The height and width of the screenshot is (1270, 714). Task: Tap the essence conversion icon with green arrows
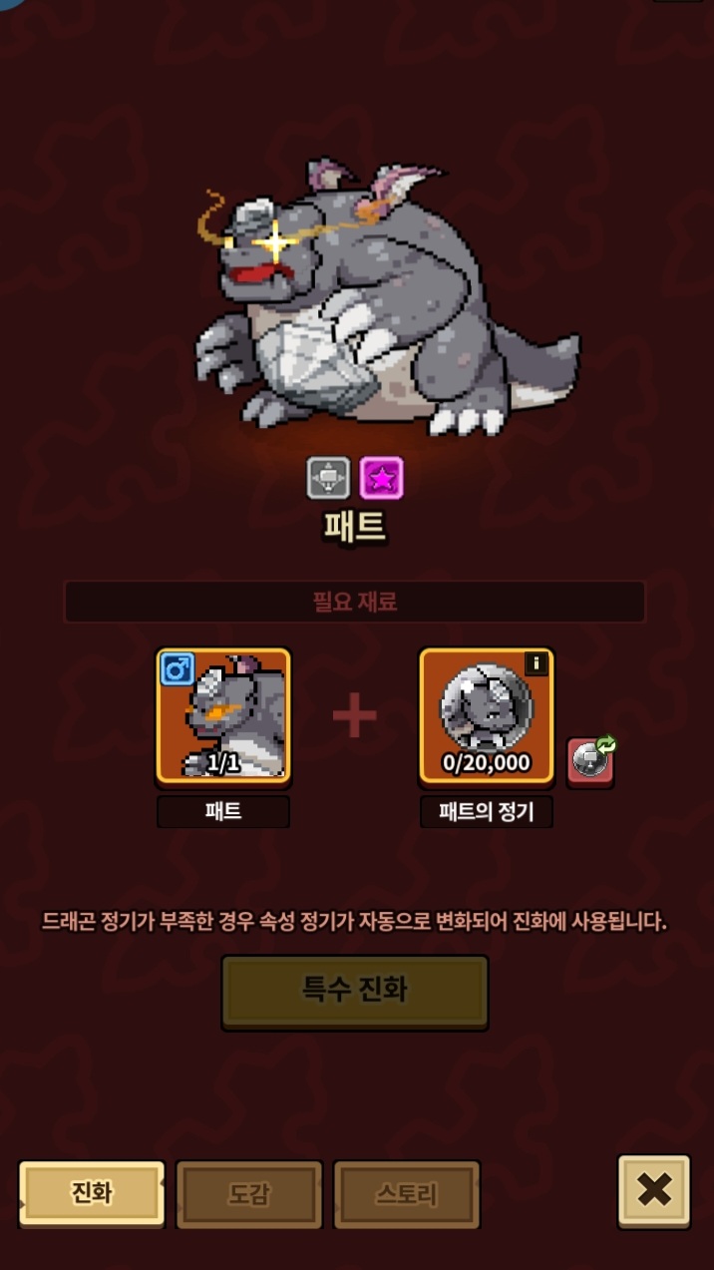click(x=590, y=762)
